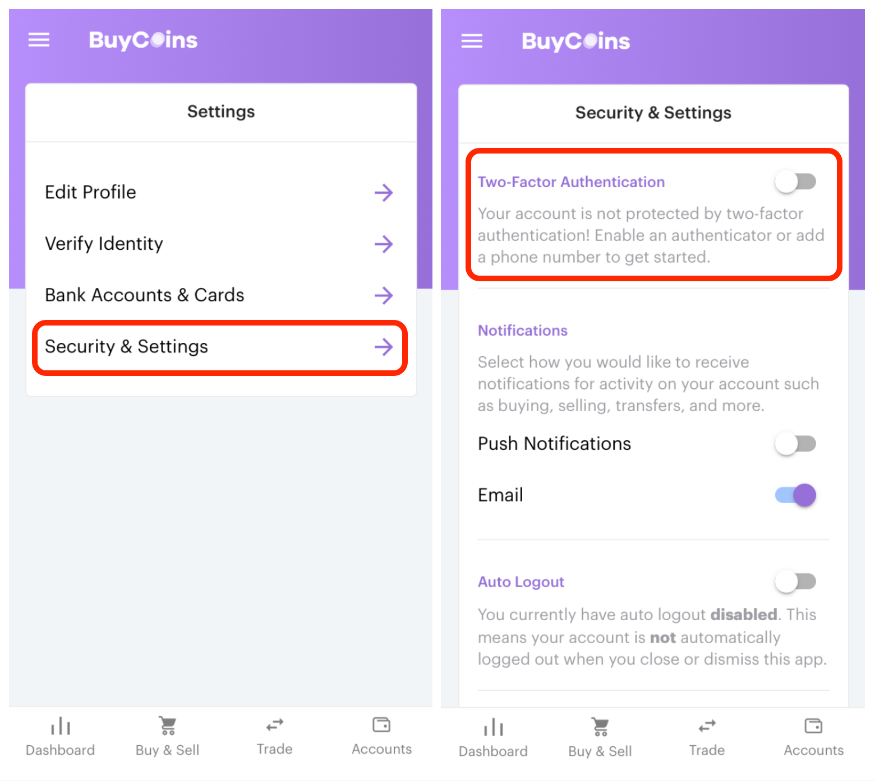Tap Buy & Sell cart icon on Settings screen

(x=168, y=726)
